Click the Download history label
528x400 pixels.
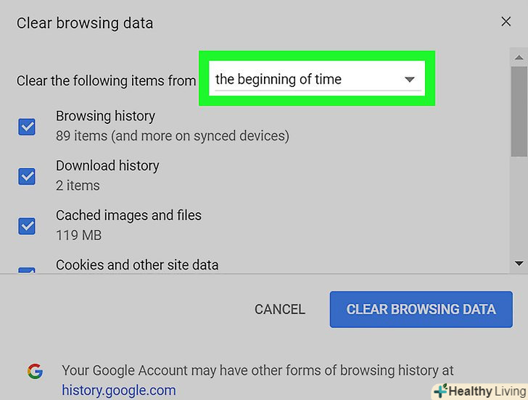(x=107, y=166)
